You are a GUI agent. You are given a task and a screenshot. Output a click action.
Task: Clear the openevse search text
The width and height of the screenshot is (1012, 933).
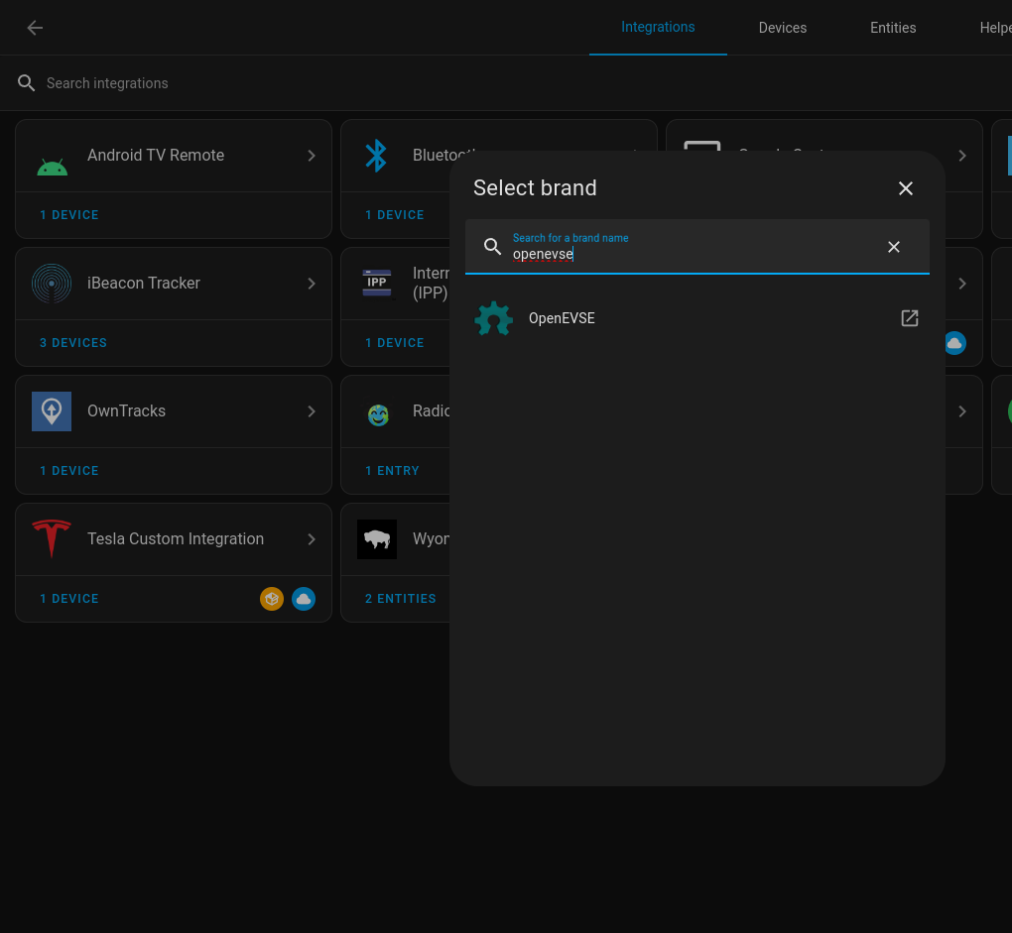coord(893,247)
